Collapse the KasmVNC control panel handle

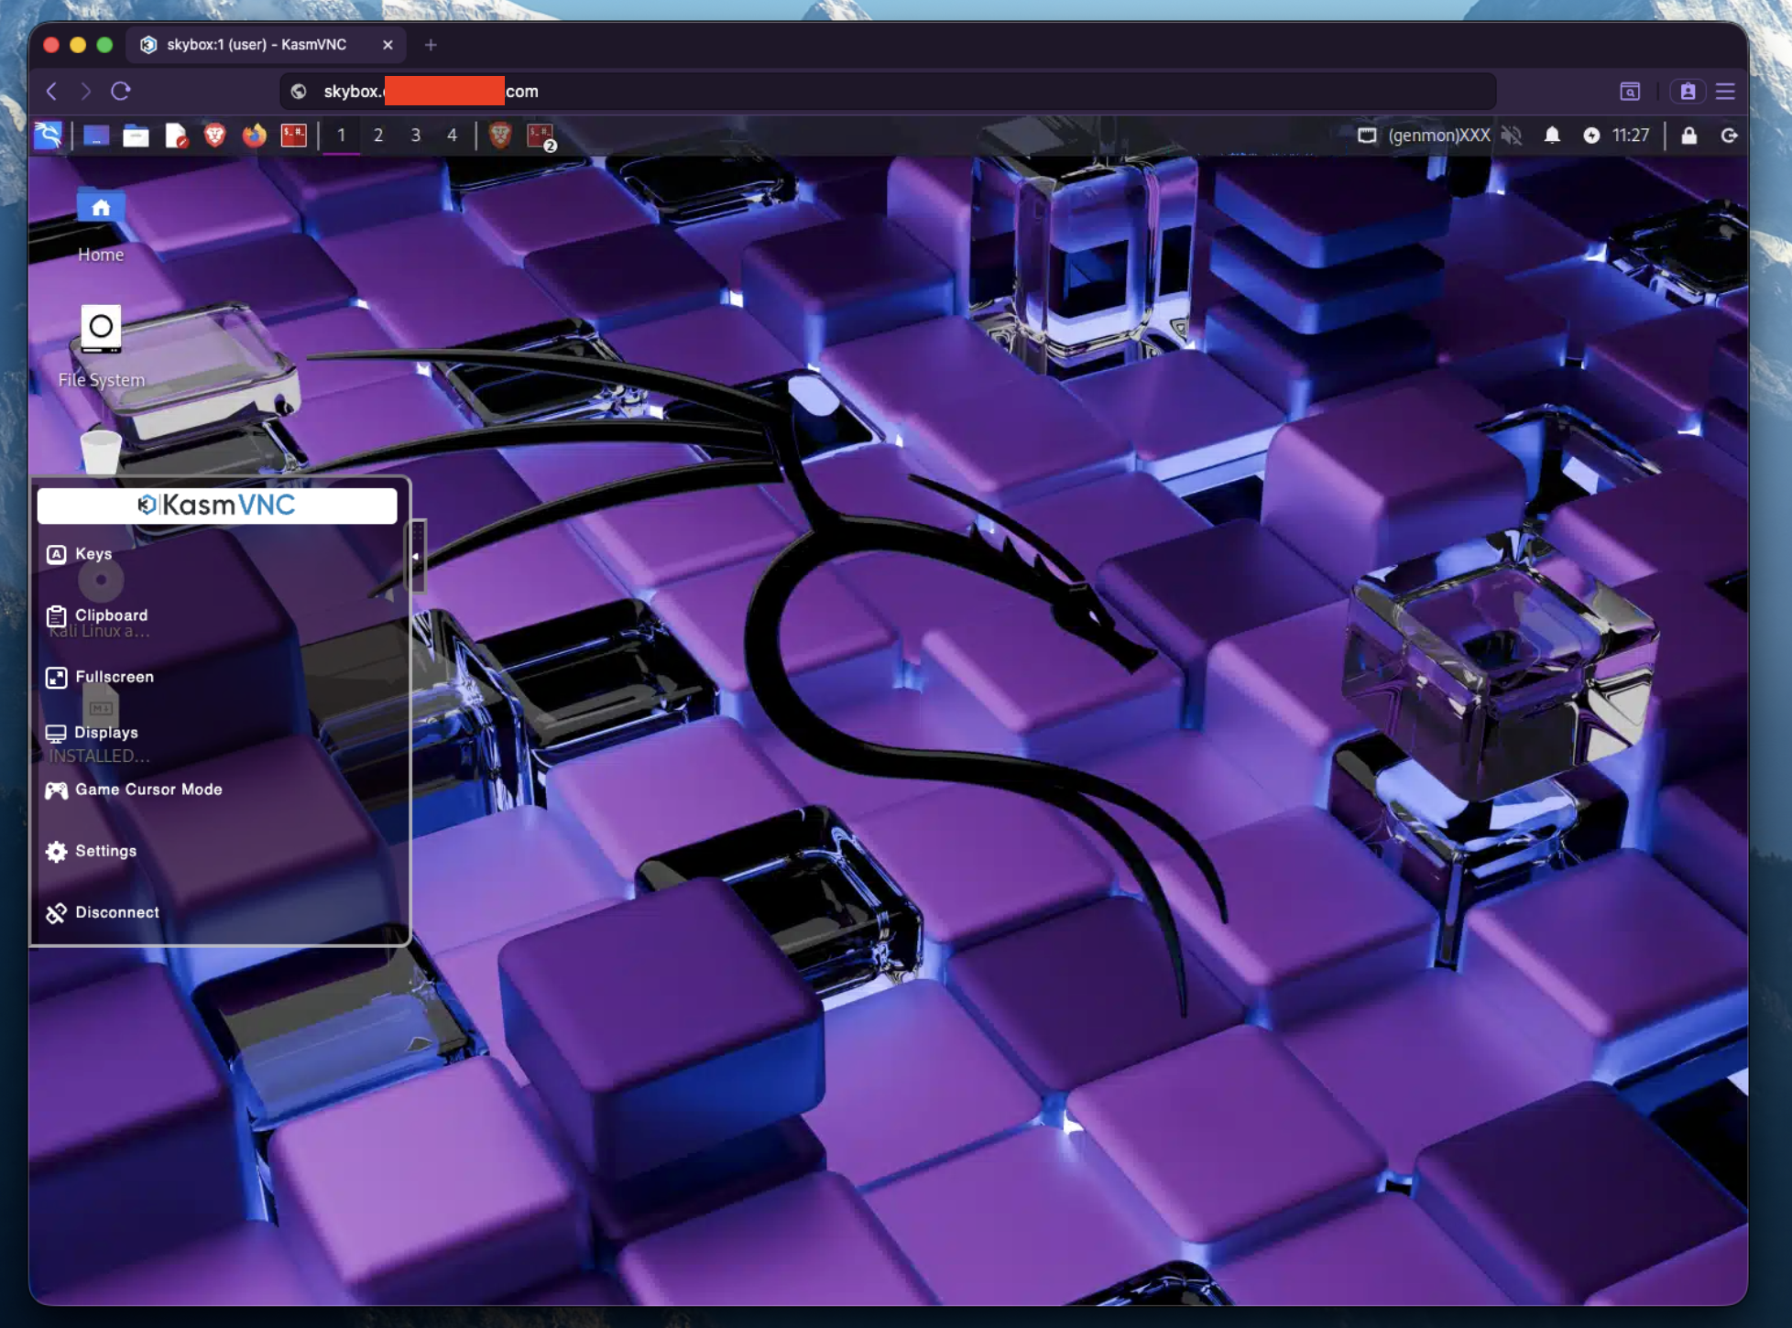pyautogui.click(x=417, y=556)
